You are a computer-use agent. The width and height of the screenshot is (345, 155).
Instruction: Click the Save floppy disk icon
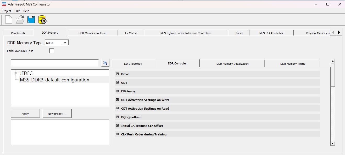pyautogui.click(x=31, y=20)
